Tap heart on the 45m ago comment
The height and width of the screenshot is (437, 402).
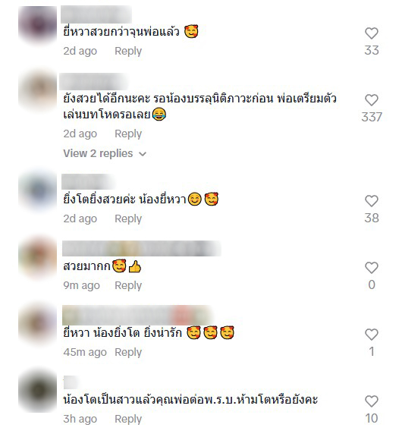point(372,335)
